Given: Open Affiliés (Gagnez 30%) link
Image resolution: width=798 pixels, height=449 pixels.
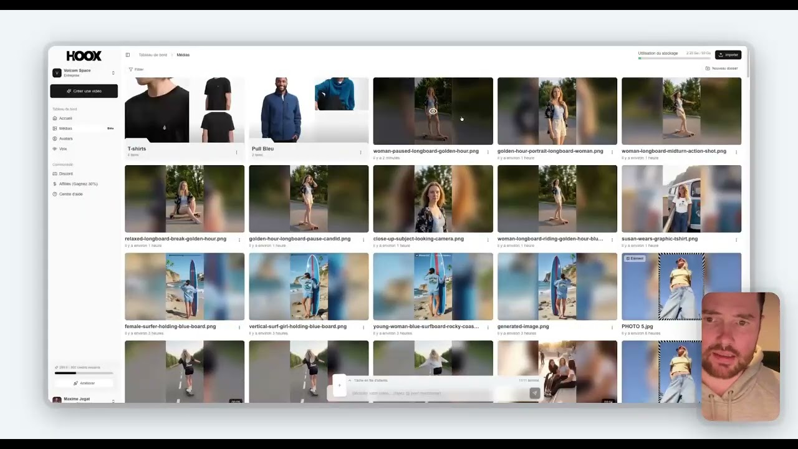Looking at the screenshot, I should point(84,184).
